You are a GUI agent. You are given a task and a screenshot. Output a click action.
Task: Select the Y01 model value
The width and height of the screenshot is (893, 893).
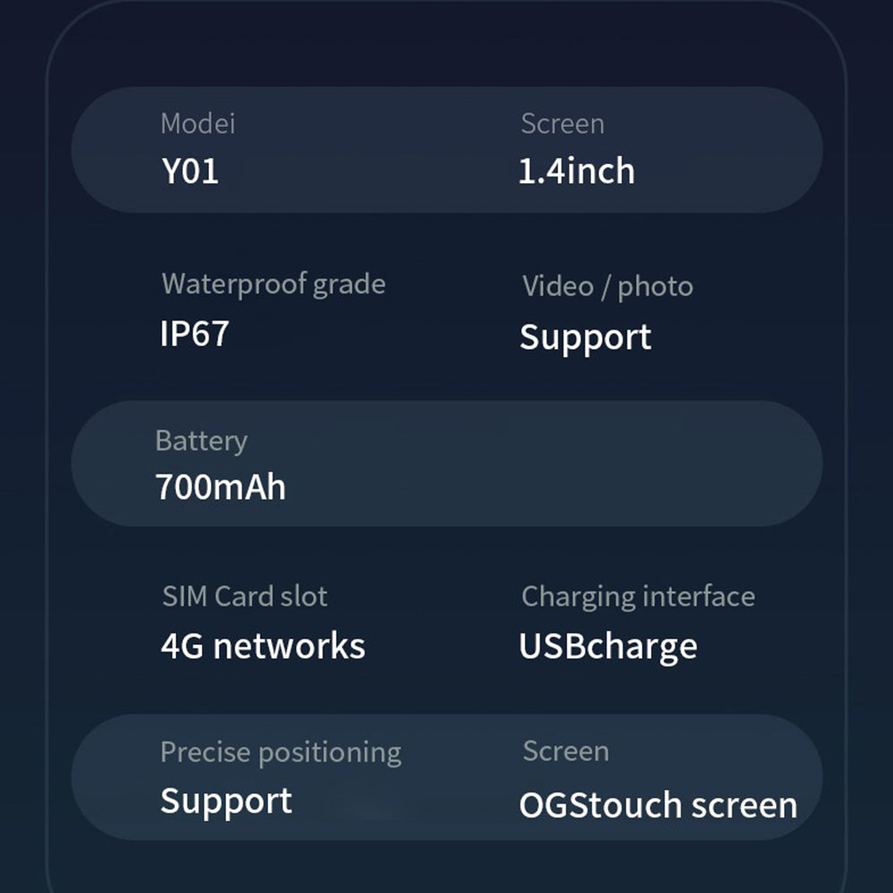pyautogui.click(x=189, y=171)
